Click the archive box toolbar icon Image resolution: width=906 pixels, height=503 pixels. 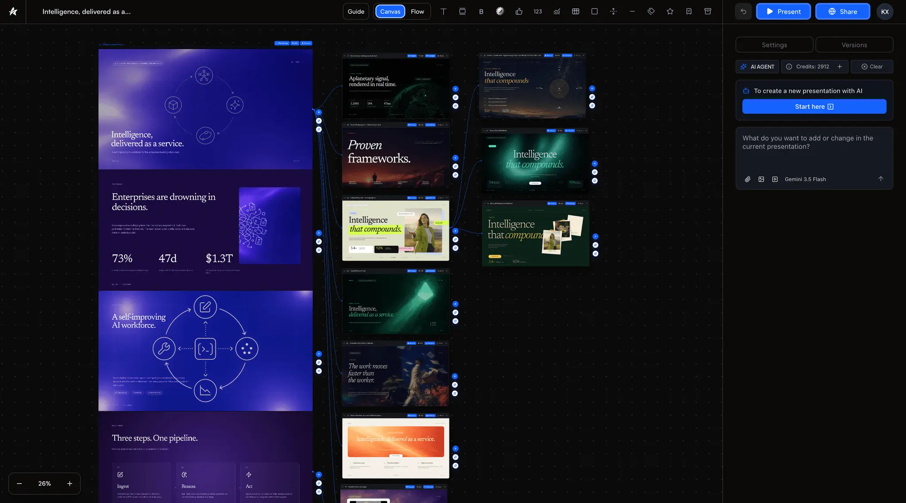[708, 11]
